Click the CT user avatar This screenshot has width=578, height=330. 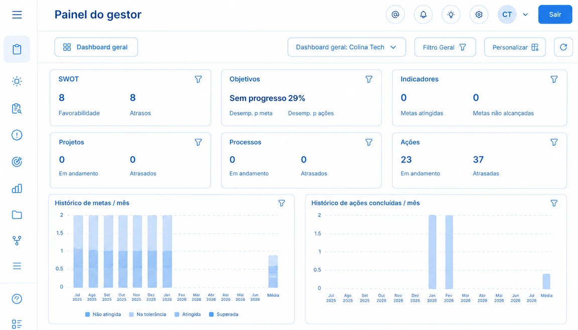507,15
